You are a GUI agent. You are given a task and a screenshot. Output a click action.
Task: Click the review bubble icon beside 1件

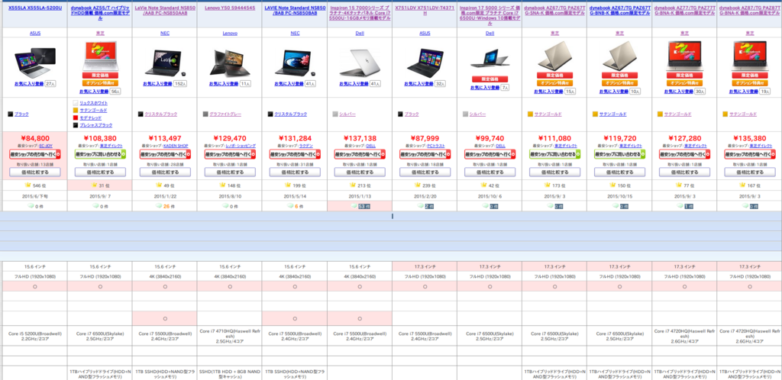[679, 206]
